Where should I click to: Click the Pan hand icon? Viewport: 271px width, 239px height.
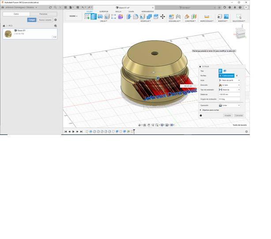149,125
